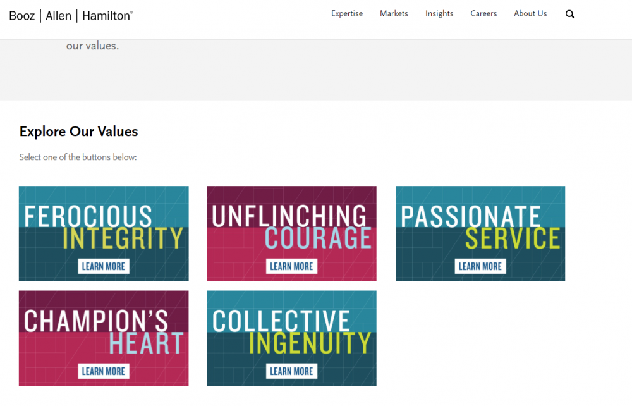Open the Insights menu
632x406 pixels.
[439, 13]
